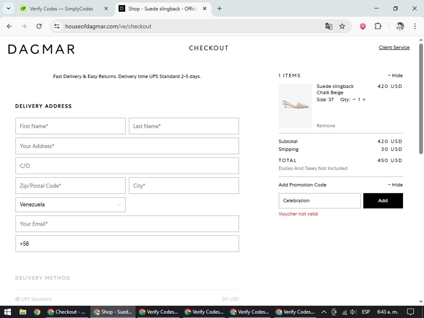Click the 'Voucher not valid' message
The width and height of the screenshot is (424, 318).
point(298,214)
